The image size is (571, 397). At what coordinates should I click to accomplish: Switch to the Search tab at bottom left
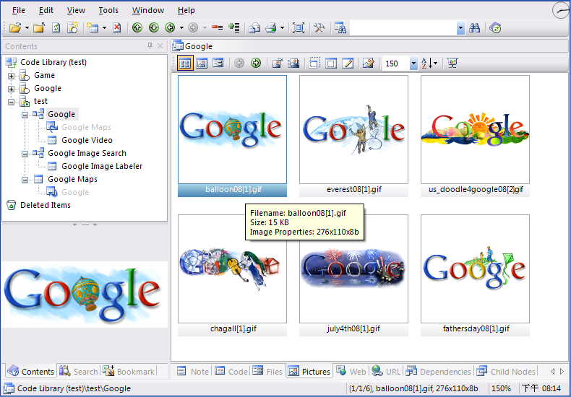pos(79,371)
